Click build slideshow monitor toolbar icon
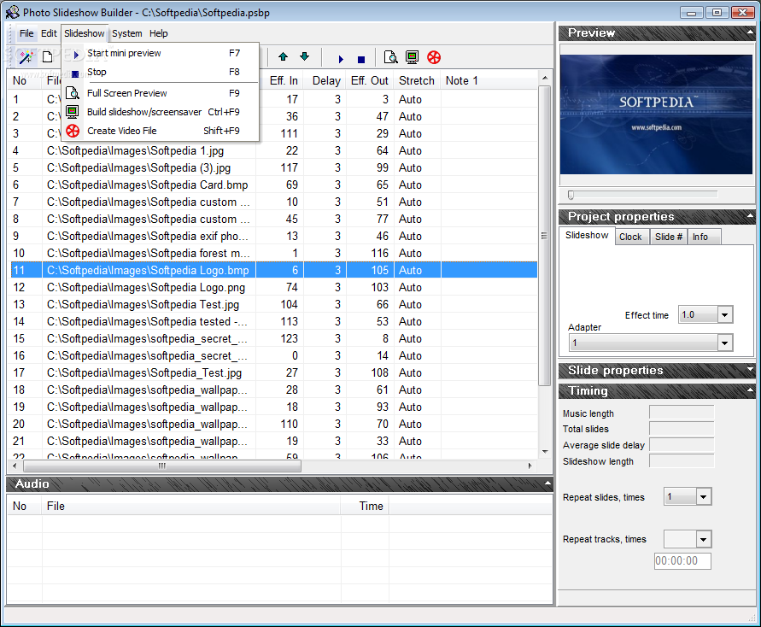The height and width of the screenshot is (627, 761). [x=412, y=57]
